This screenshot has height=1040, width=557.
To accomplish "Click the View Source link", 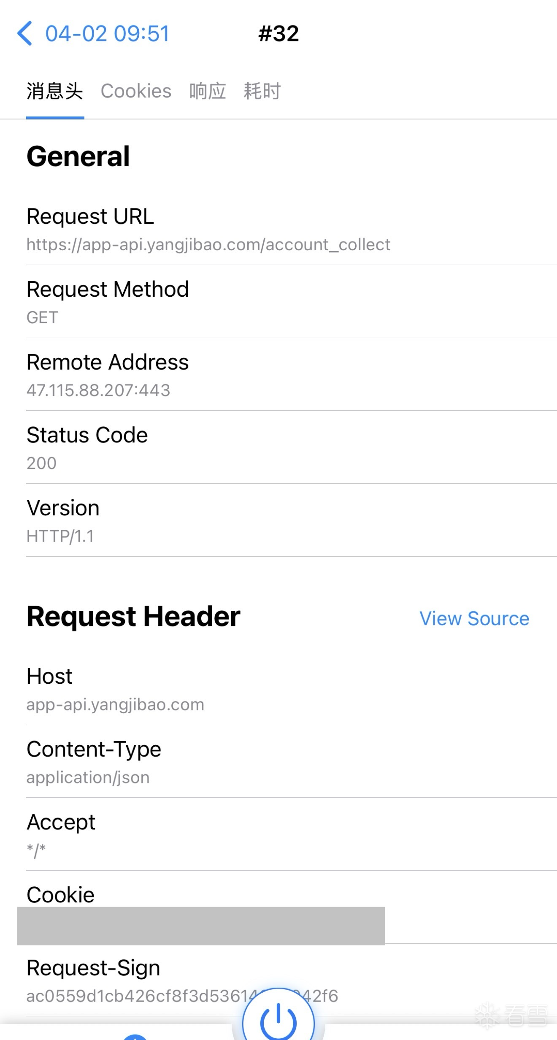I will coord(474,619).
